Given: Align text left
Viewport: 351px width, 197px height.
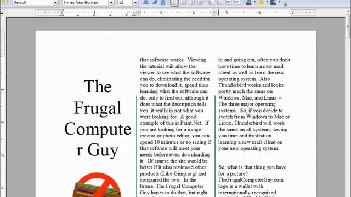Looking at the screenshot, I should (x=174, y=2).
